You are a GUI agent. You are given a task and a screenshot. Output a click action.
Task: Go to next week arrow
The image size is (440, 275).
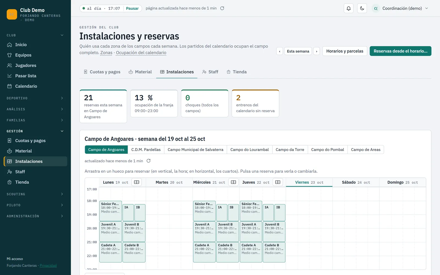317,51
